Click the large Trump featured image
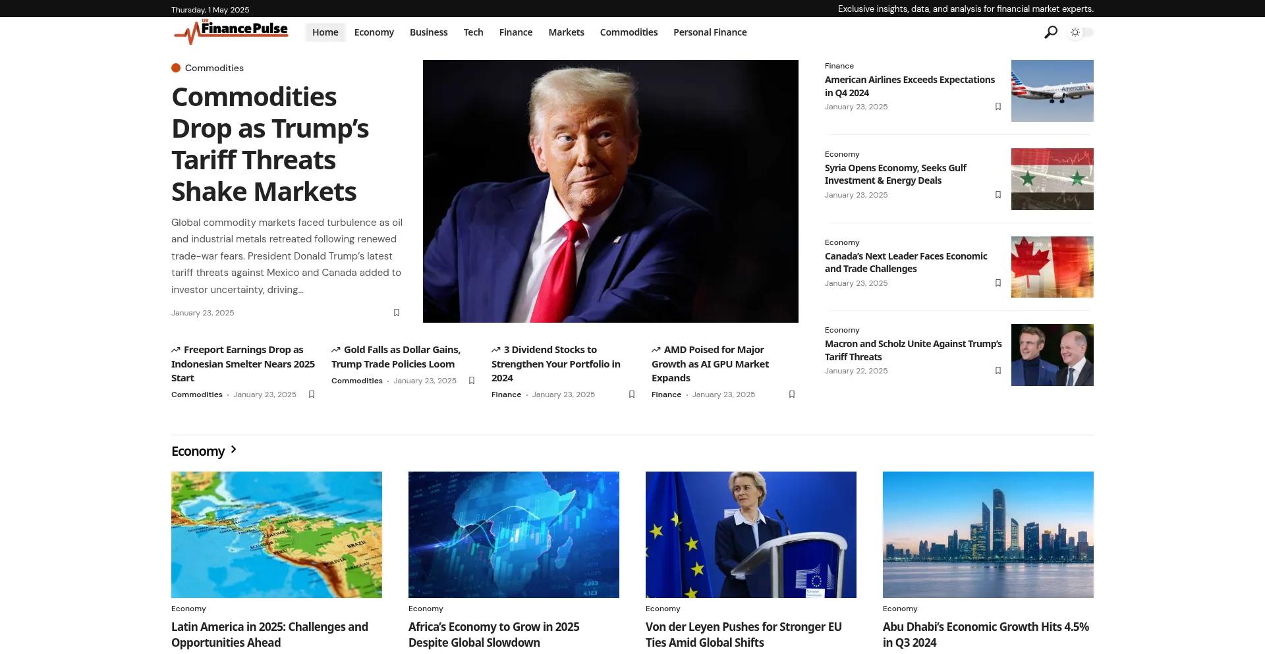The width and height of the screenshot is (1265, 654). pos(611,191)
